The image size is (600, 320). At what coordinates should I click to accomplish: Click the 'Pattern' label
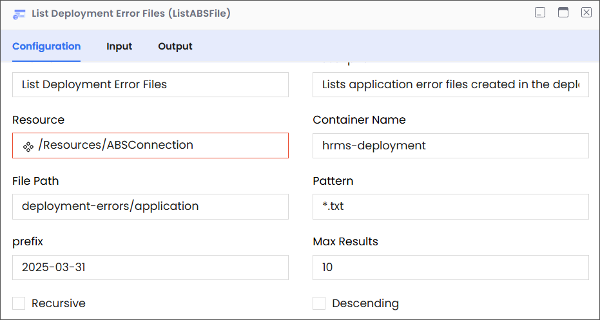333,181
